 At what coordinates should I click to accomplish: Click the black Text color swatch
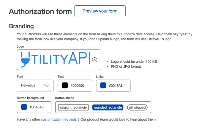pos(65,86)
